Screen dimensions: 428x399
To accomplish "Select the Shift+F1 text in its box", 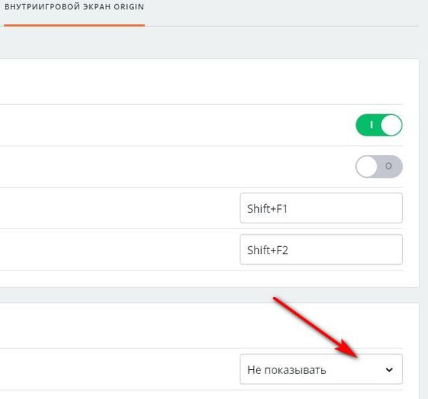I will point(267,208).
